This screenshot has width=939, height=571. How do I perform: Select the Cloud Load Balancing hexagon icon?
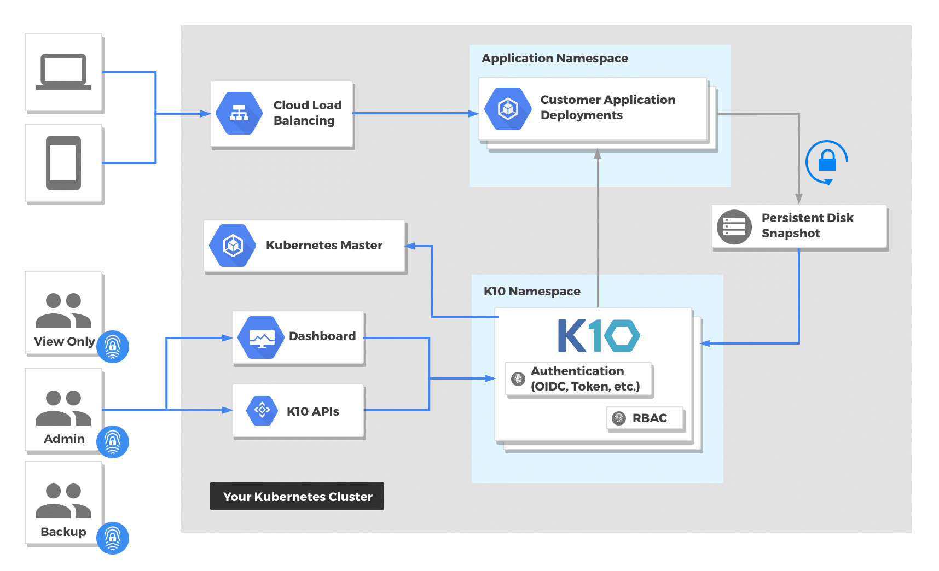pyautogui.click(x=239, y=113)
